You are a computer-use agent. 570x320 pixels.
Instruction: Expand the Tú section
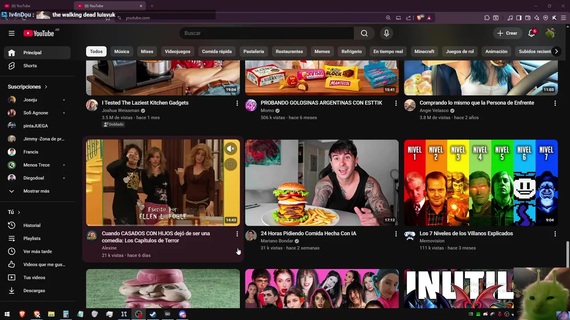pos(14,212)
